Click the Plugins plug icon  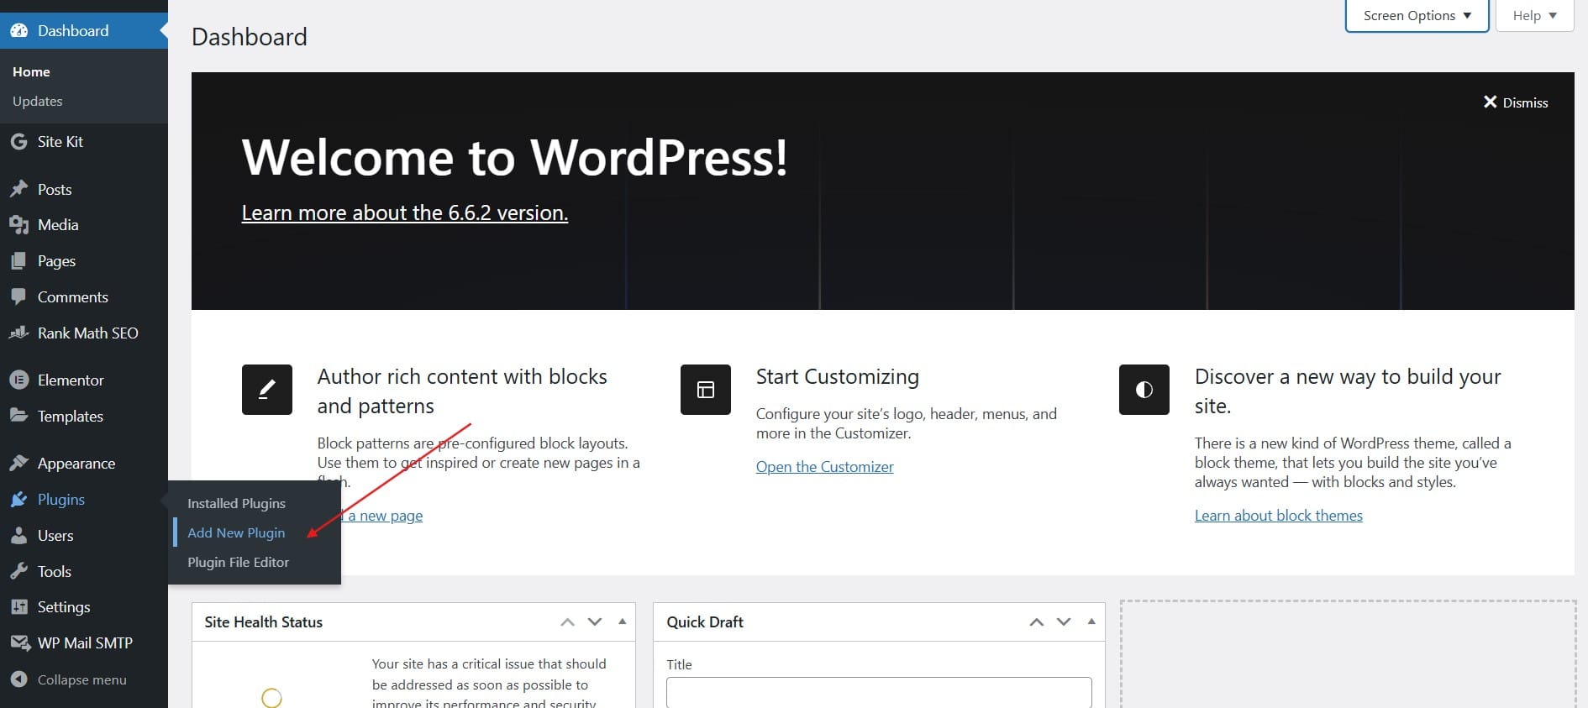(18, 500)
